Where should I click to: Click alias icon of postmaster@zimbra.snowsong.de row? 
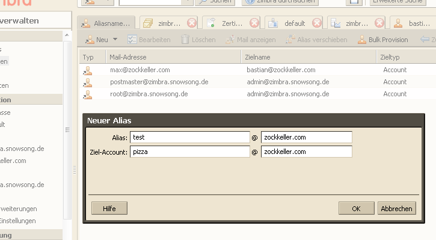(88, 82)
